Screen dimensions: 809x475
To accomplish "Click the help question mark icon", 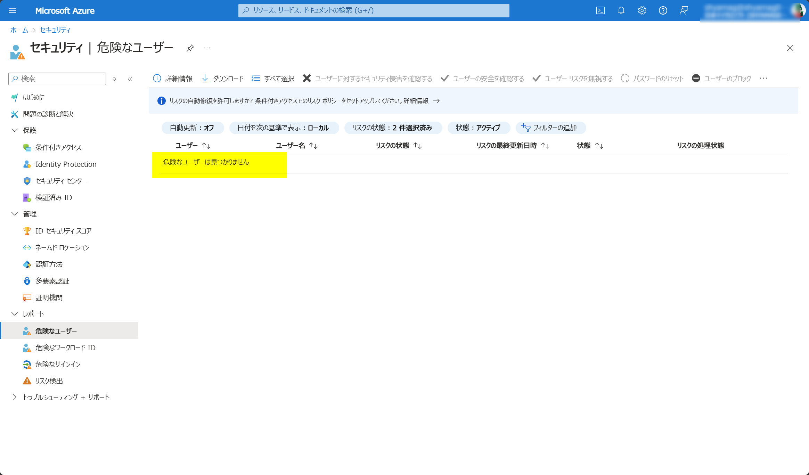I will pyautogui.click(x=663, y=10).
